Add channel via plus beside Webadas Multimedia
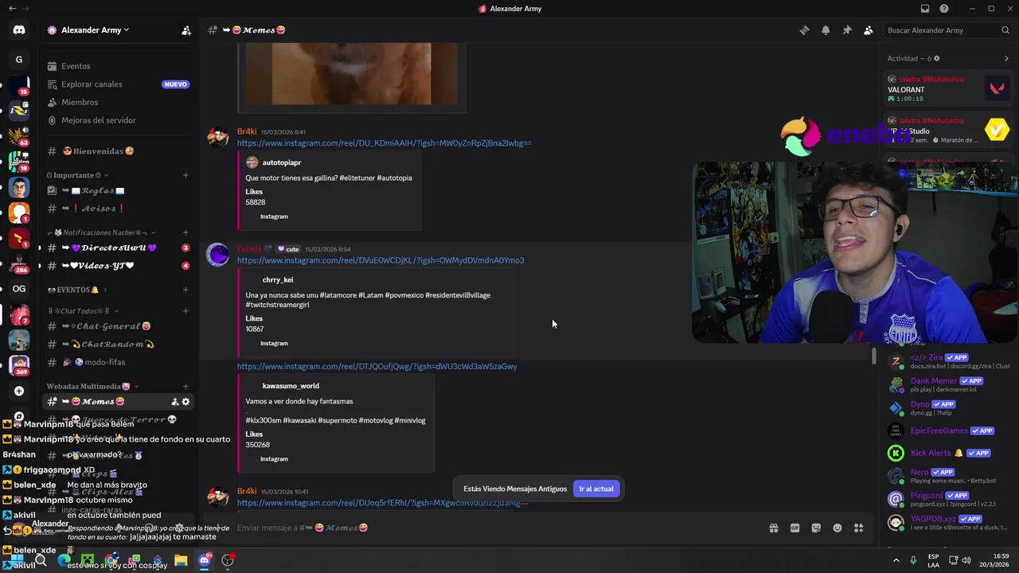1019x573 pixels. [x=185, y=387]
